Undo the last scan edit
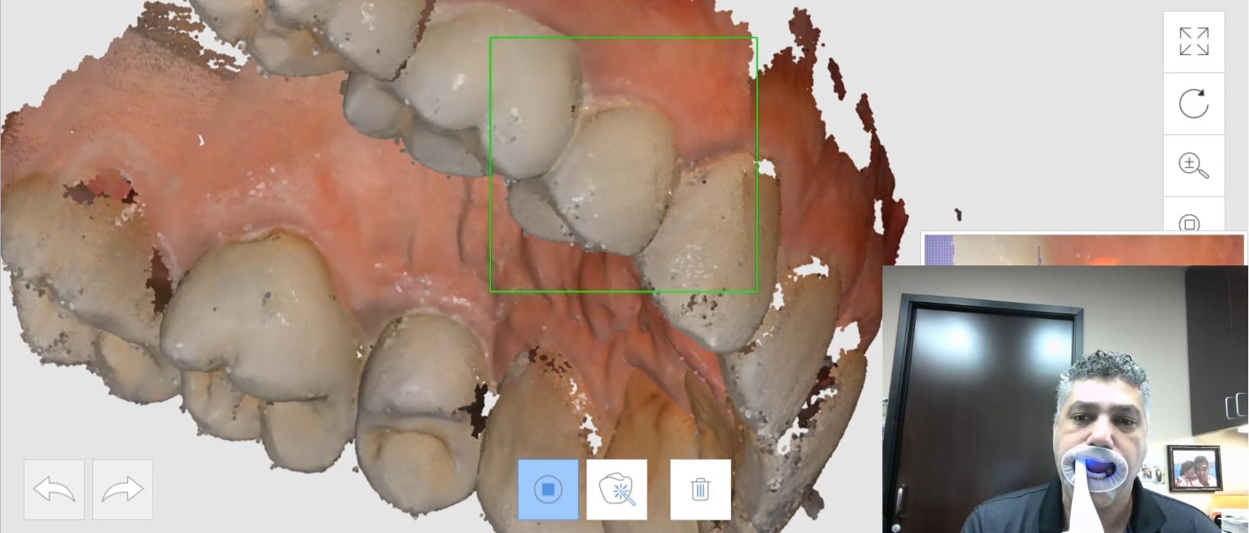 pos(54,490)
